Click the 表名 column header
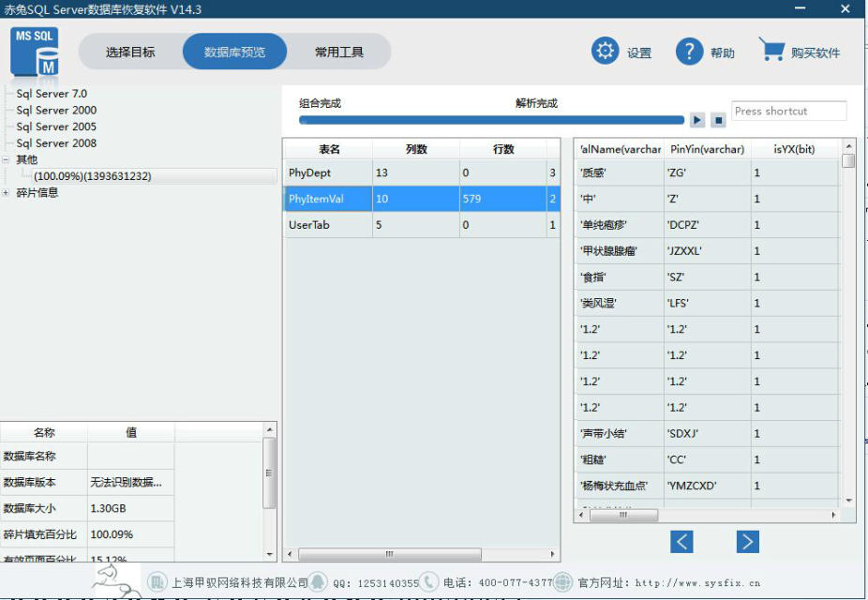Screen dimensions: 868x600 coord(329,149)
